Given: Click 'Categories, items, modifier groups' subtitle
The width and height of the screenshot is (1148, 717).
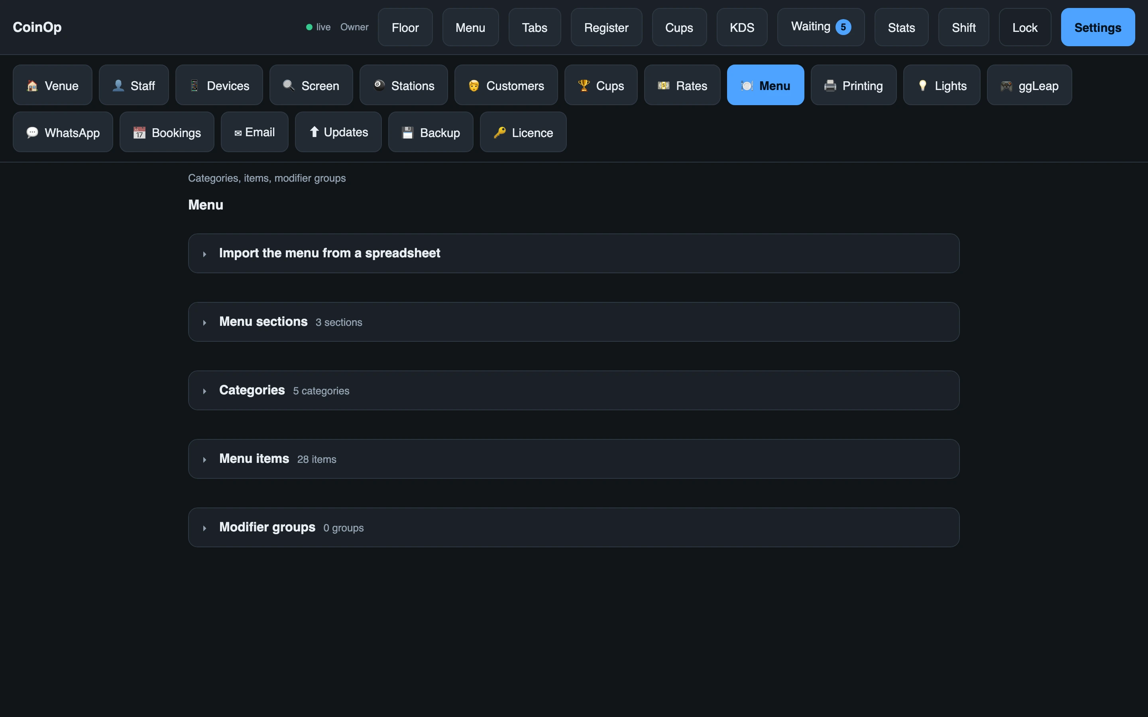Looking at the screenshot, I should [x=267, y=178].
